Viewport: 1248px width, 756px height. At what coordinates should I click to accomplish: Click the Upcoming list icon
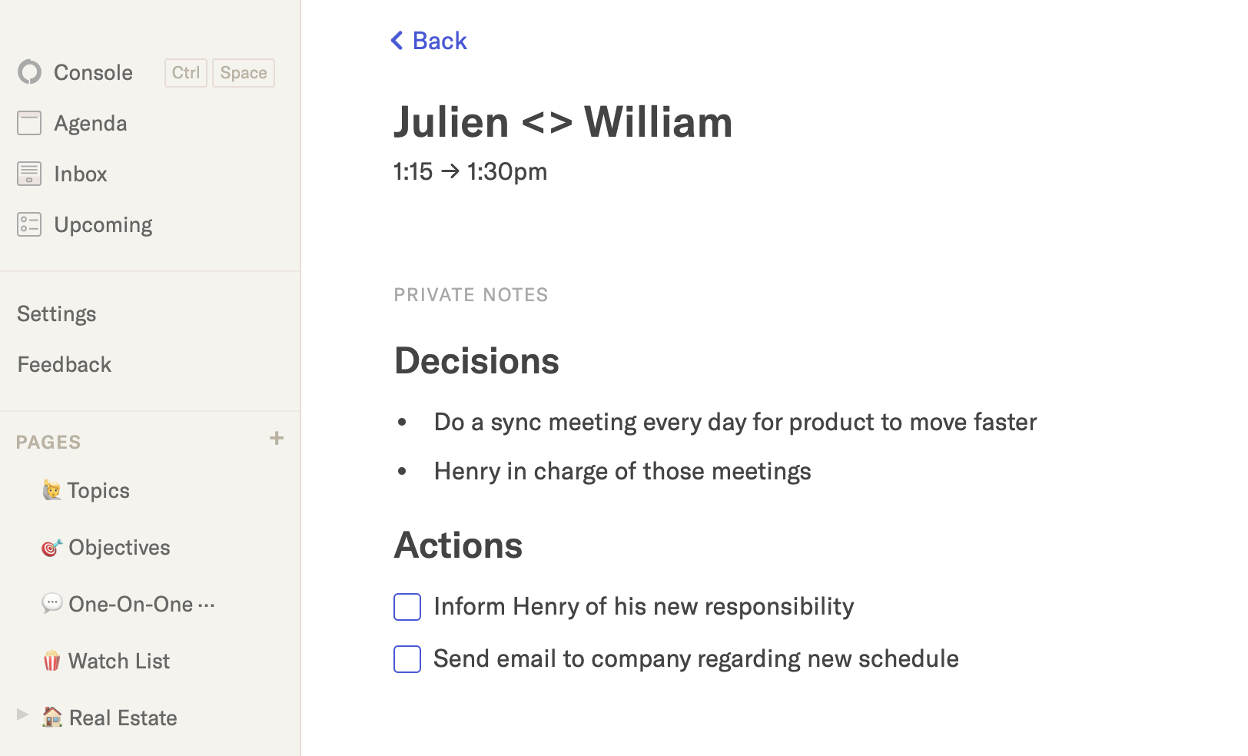pyautogui.click(x=29, y=224)
